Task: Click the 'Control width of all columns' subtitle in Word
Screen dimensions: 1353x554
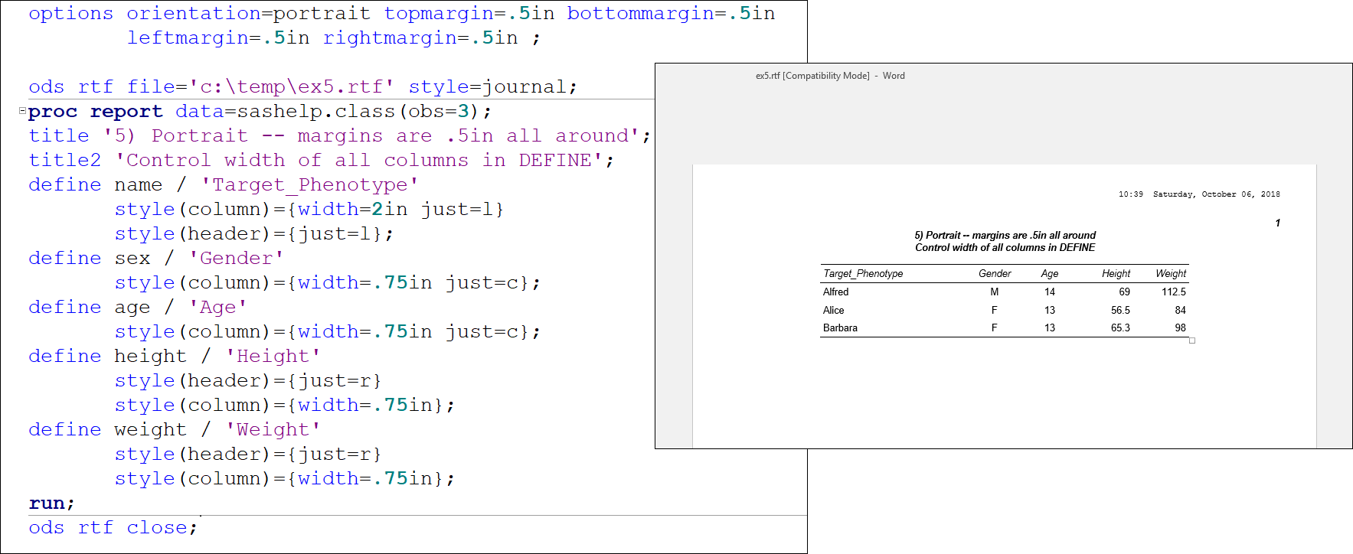Action: (1005, 247)
